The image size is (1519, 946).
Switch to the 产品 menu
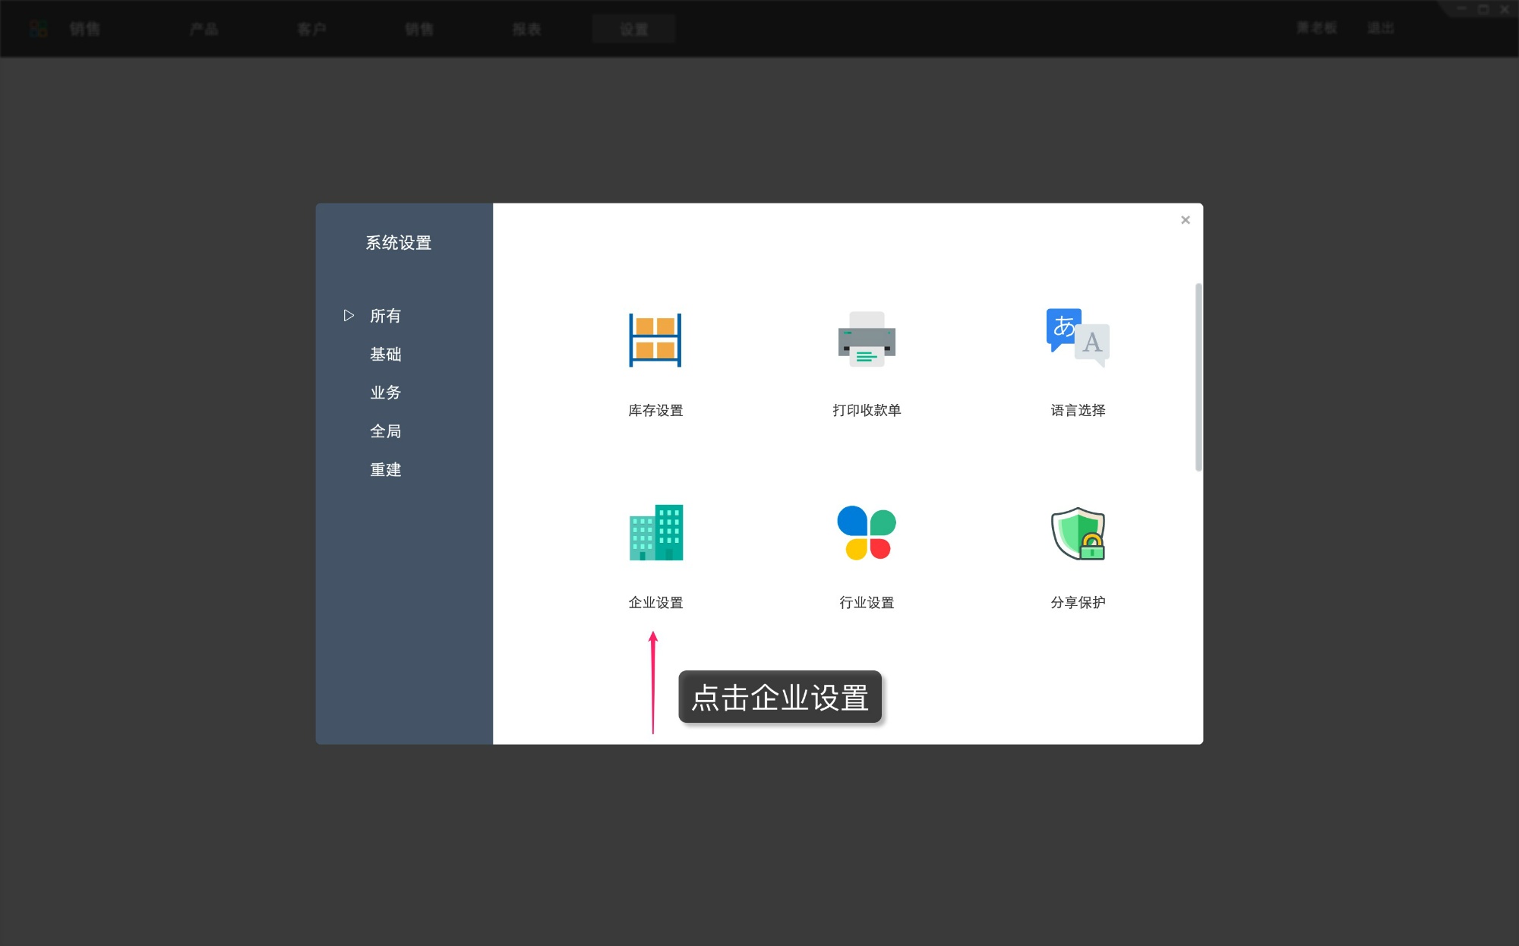[204, 29]
